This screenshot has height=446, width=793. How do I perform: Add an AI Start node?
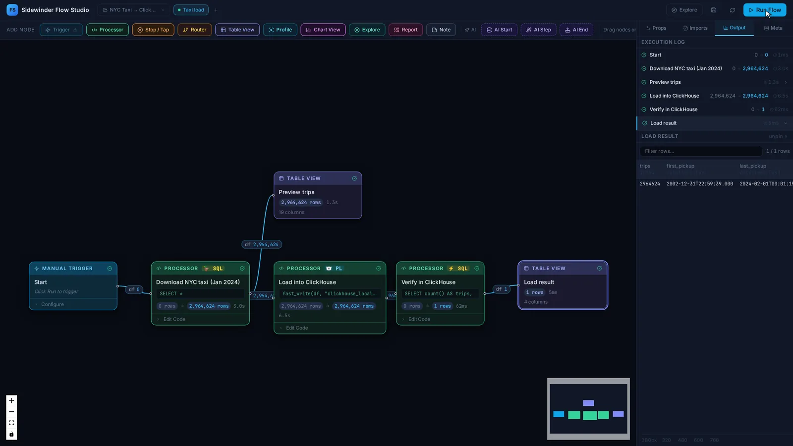pos(499,30)
